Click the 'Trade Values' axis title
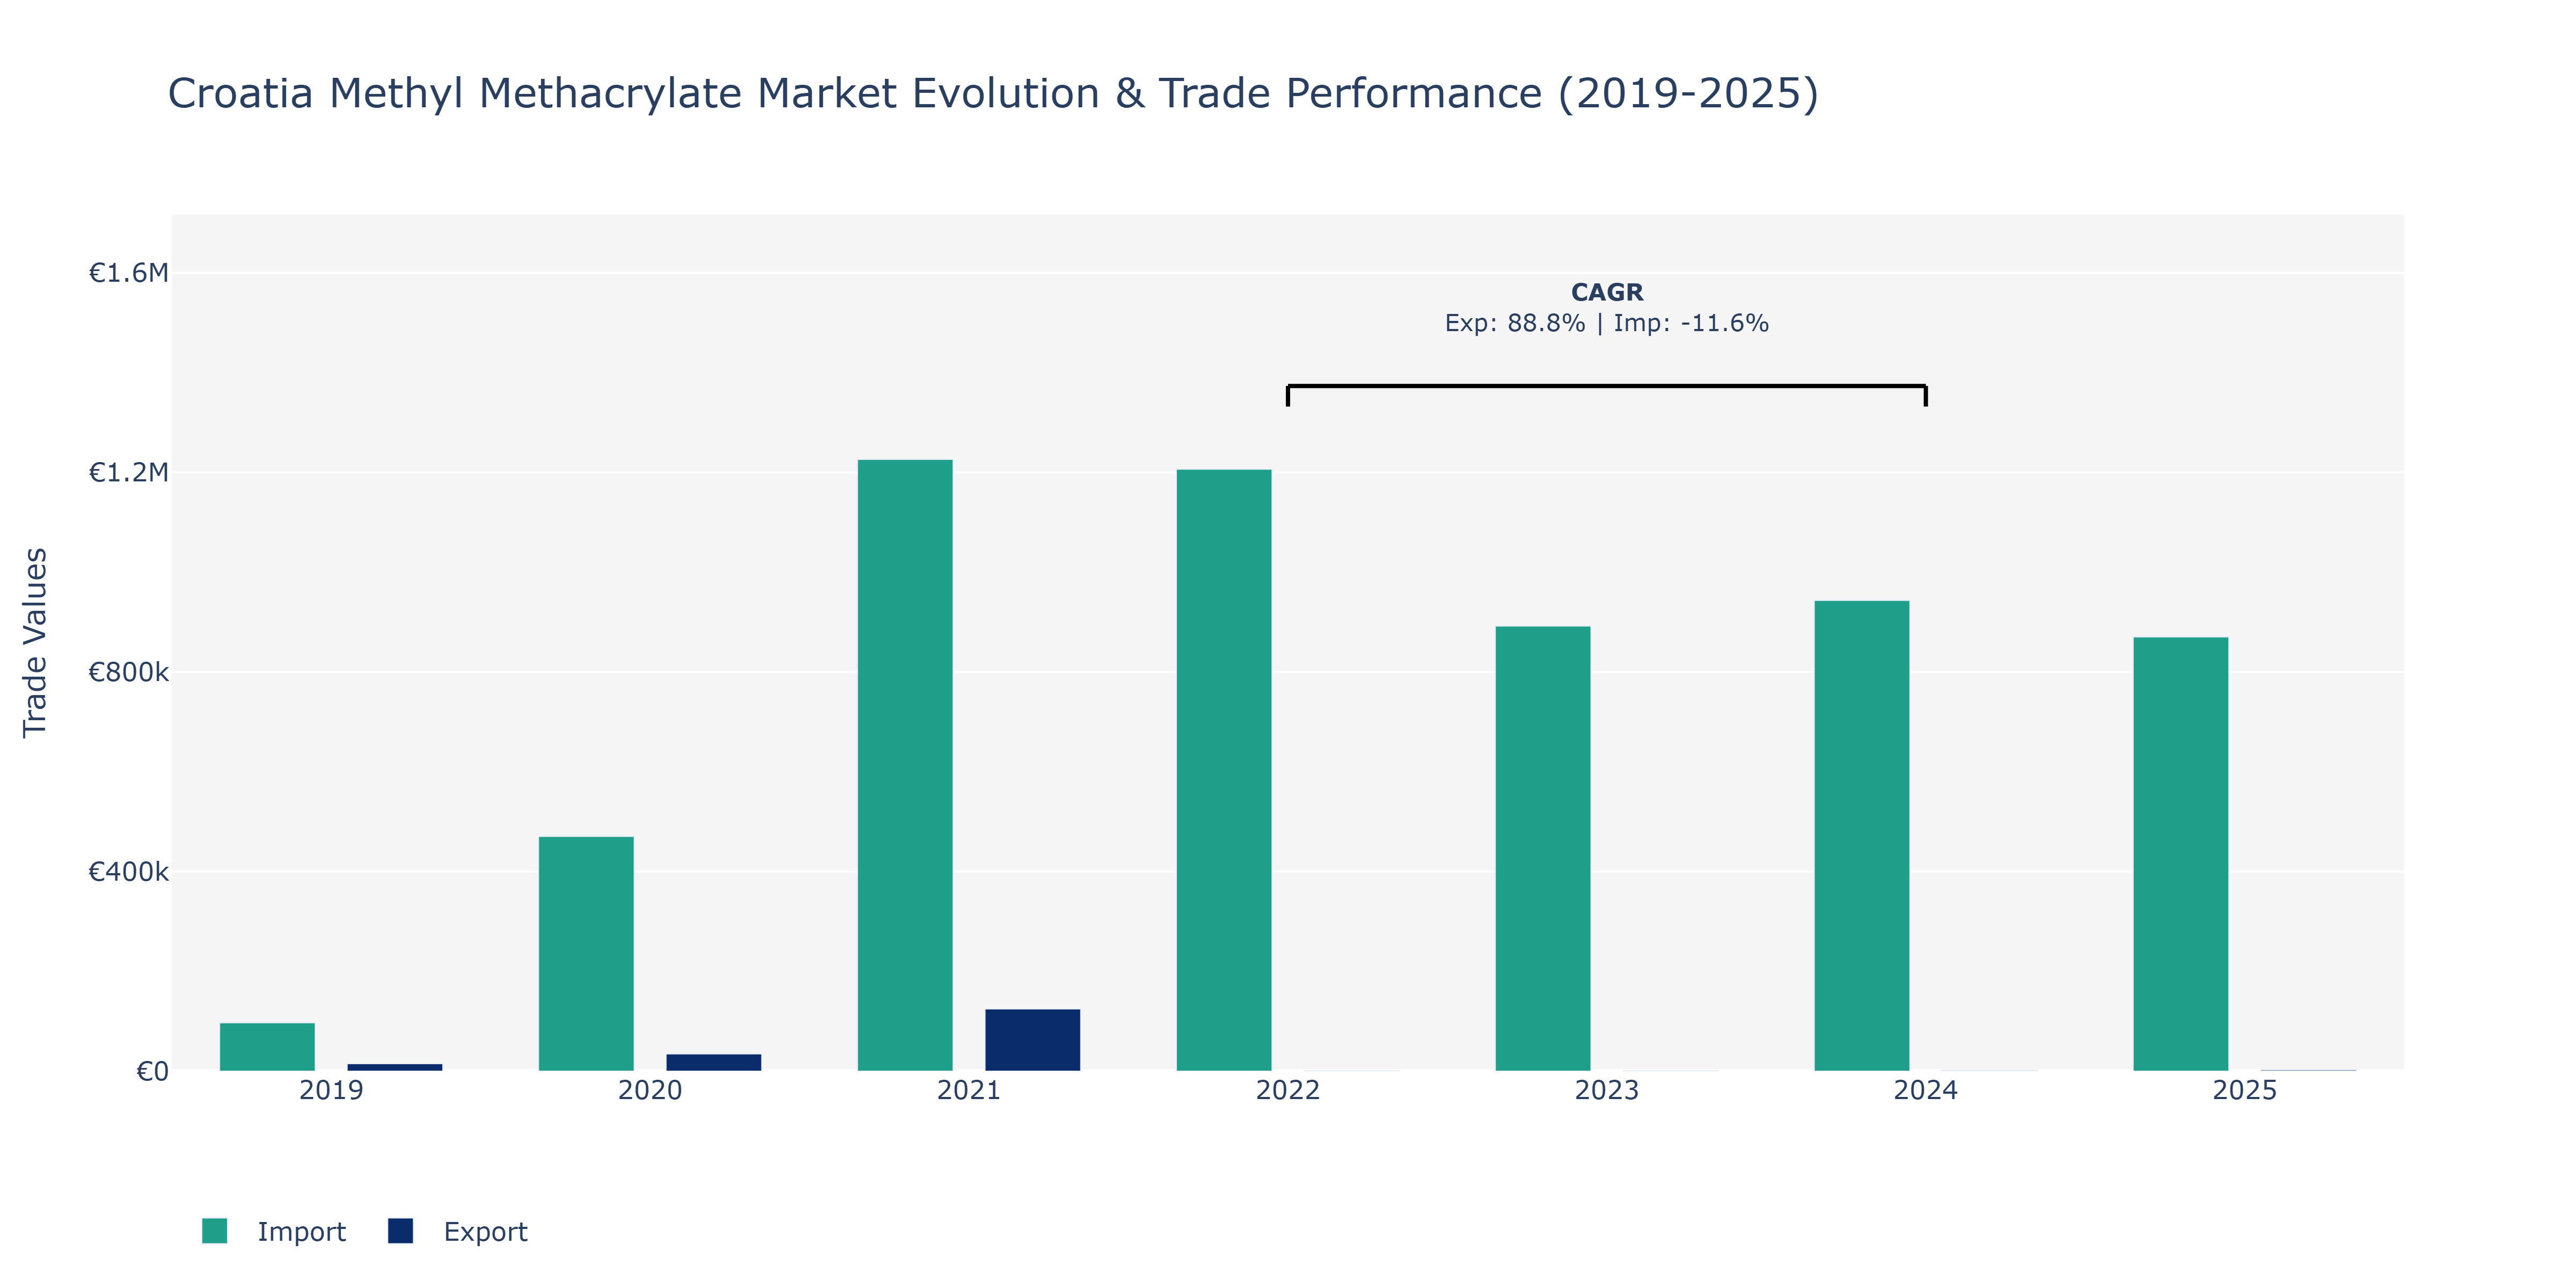Screen dimensions: 2576x1288 click(35, 643)
